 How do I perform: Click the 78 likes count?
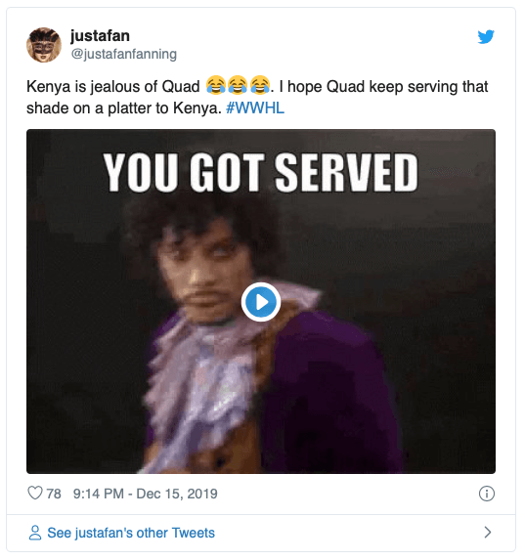coord(54,494)
